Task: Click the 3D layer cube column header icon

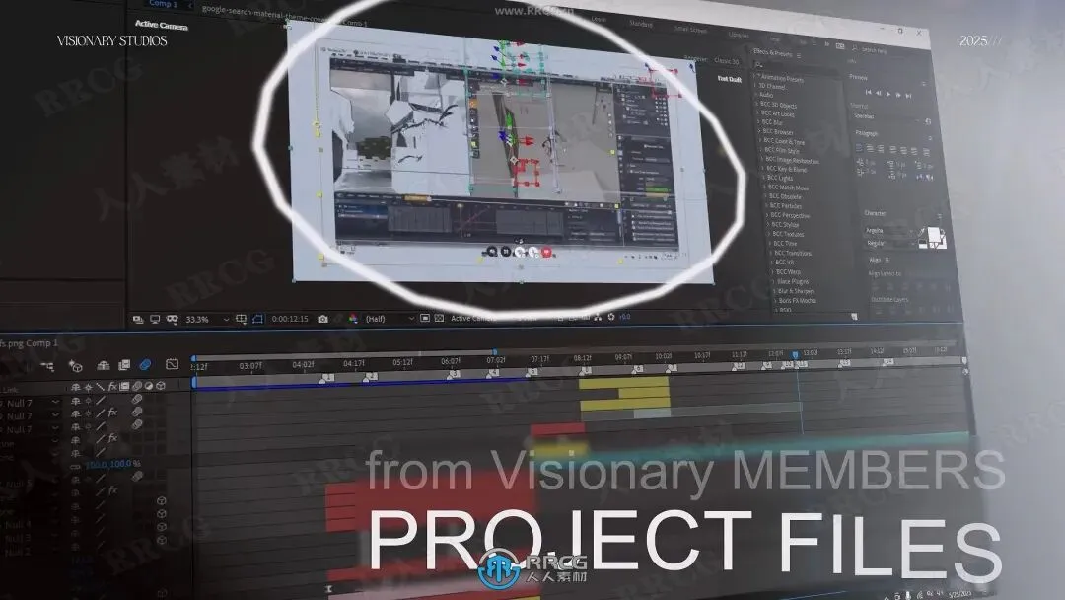Action: pos(161,386)
